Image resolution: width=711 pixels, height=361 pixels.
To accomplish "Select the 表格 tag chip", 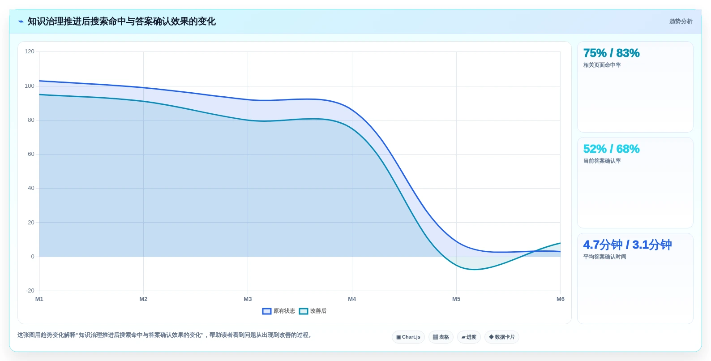I will [441, 337].
